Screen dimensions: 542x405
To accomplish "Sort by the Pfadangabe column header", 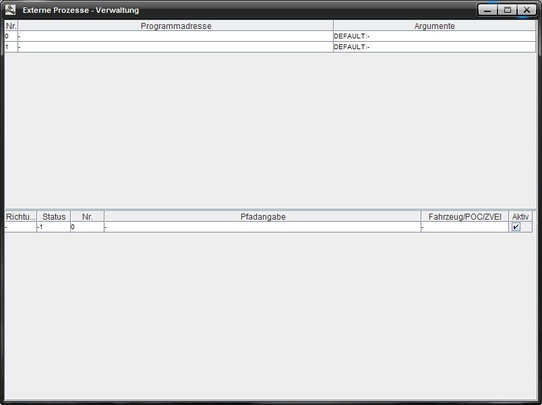I will point(262,217).
